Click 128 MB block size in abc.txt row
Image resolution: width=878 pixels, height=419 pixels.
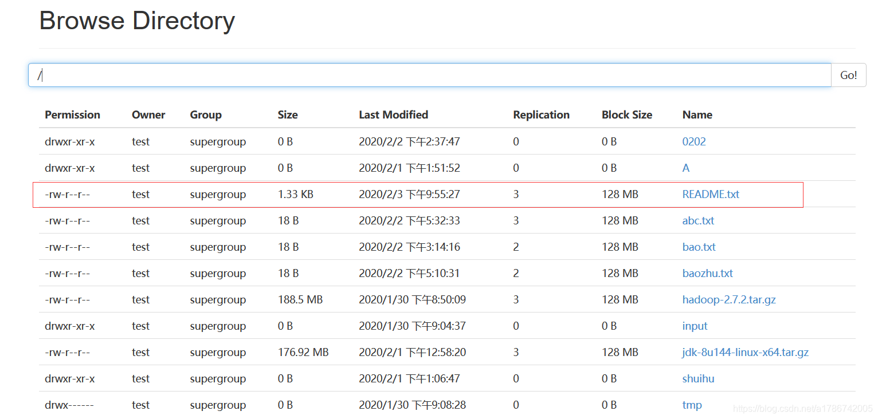tap(620, 220)
